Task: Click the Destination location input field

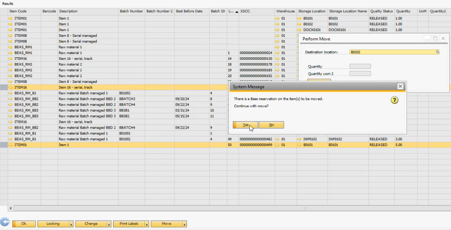Action: point(392,52)
